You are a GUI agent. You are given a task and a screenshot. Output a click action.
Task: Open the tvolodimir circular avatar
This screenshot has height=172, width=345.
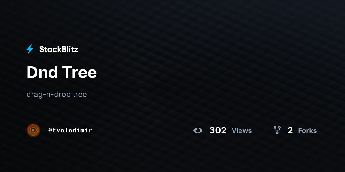coord(33,130)
